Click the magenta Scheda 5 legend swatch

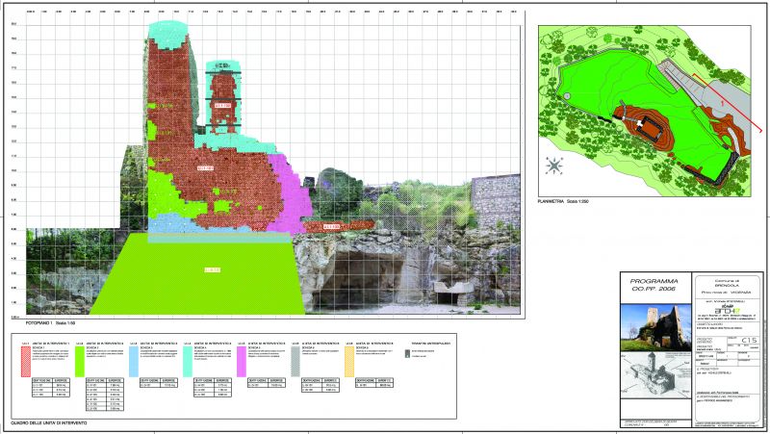(242, 361)
